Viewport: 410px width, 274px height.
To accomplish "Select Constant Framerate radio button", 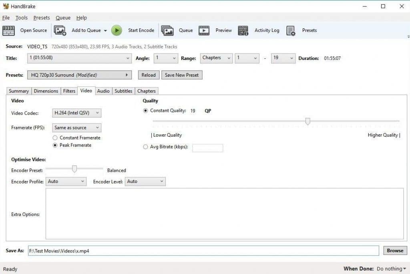I will coord(55,138).
